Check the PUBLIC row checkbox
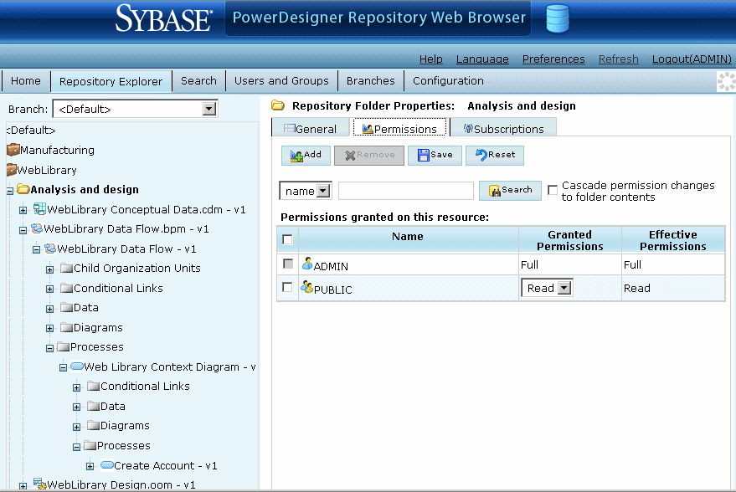 [288, 288]
